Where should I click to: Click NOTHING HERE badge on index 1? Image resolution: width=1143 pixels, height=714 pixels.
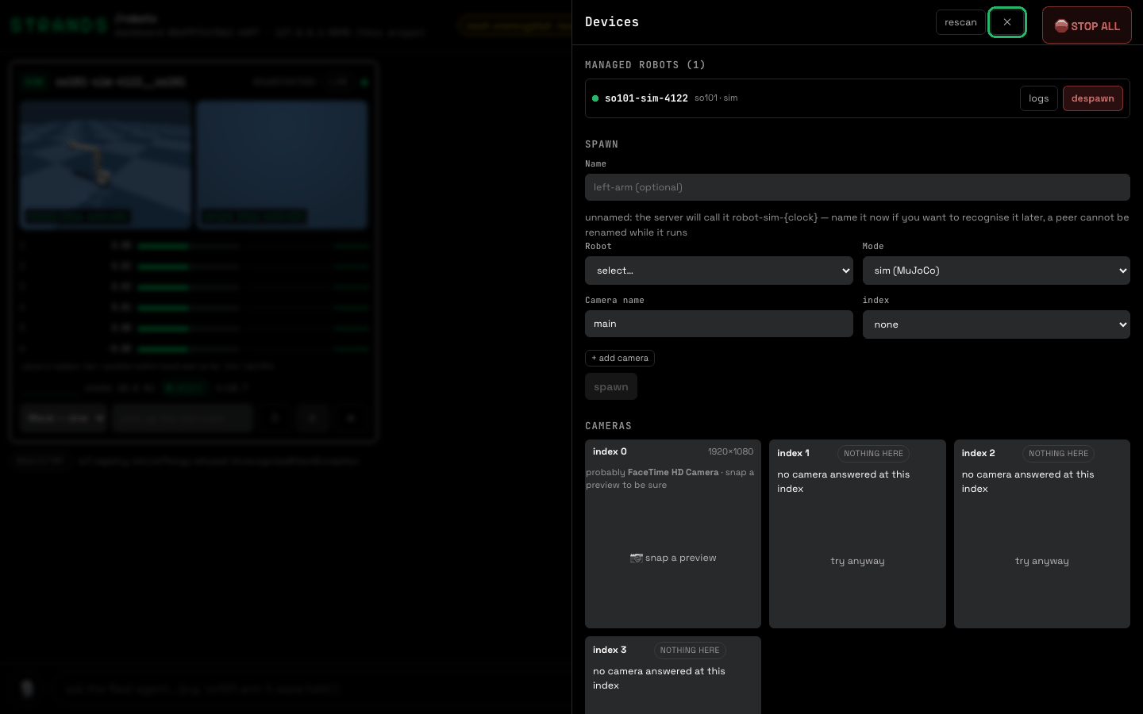(873, 454)
